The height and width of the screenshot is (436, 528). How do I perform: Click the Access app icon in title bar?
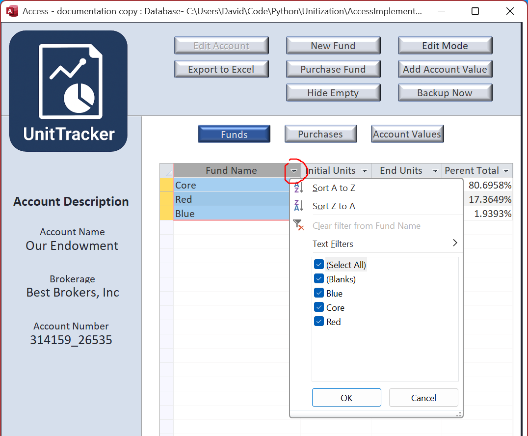(x=12, y=11)
